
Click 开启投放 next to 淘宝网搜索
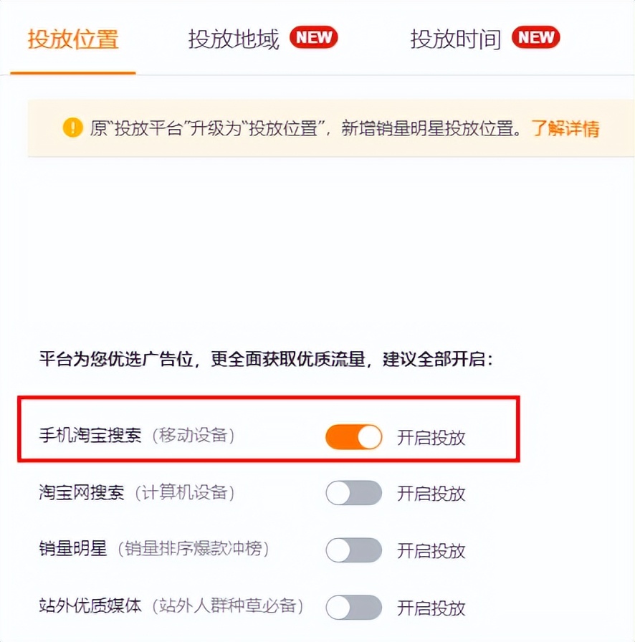pos(431,494)
